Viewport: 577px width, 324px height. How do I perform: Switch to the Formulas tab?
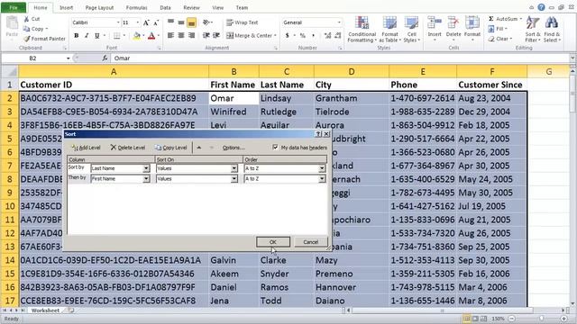pos(136,8)
